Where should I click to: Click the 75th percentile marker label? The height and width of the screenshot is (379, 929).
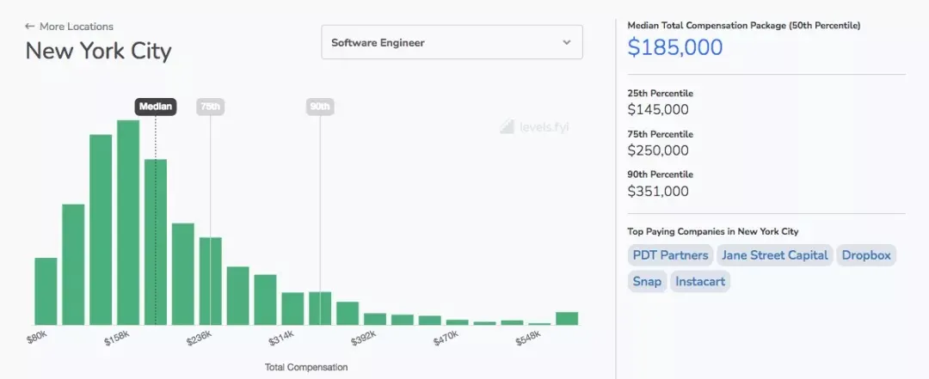210,107
